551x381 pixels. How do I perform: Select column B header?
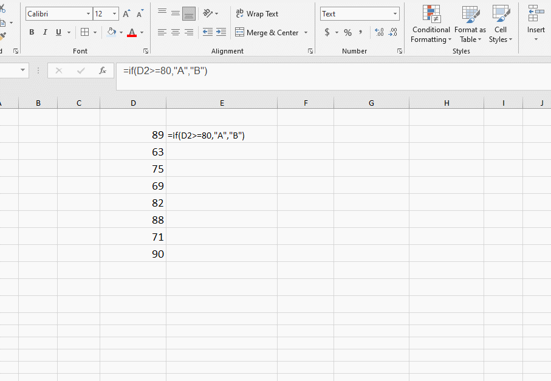click(x=38, y=103)
